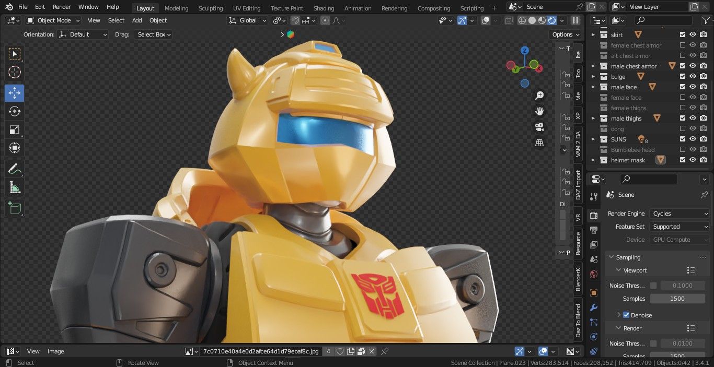
Task: Select the Select Box tool
Action: point(15,54)
